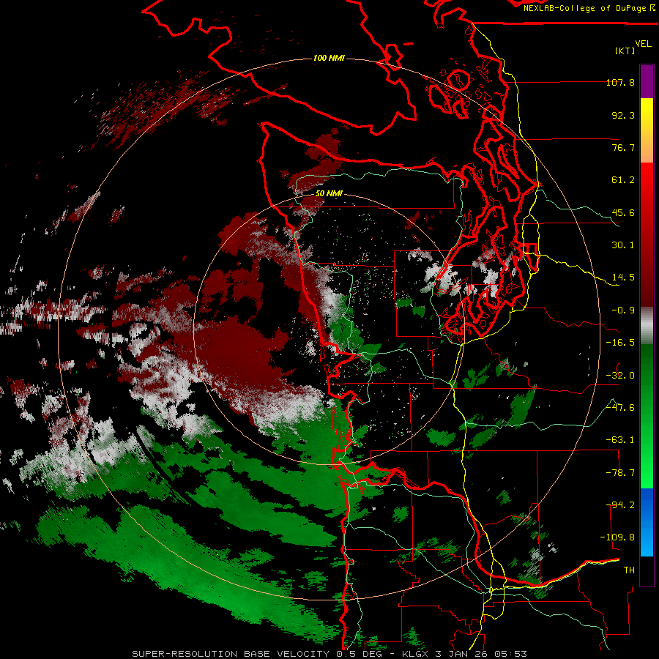659x659 pixels.
Task: Click the [KT] units label
Action: coord(625,51)
